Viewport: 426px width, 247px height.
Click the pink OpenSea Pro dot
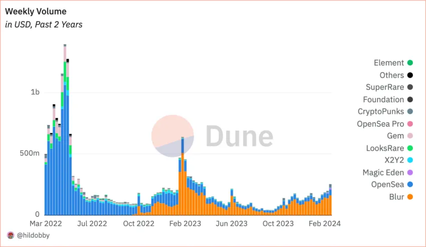click(410, 124)
